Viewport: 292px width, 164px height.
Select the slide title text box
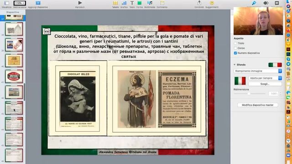[129, 46]
